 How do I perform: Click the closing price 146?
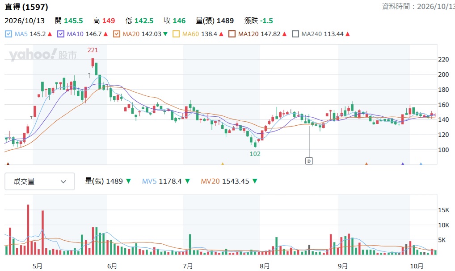pos(179,21)
